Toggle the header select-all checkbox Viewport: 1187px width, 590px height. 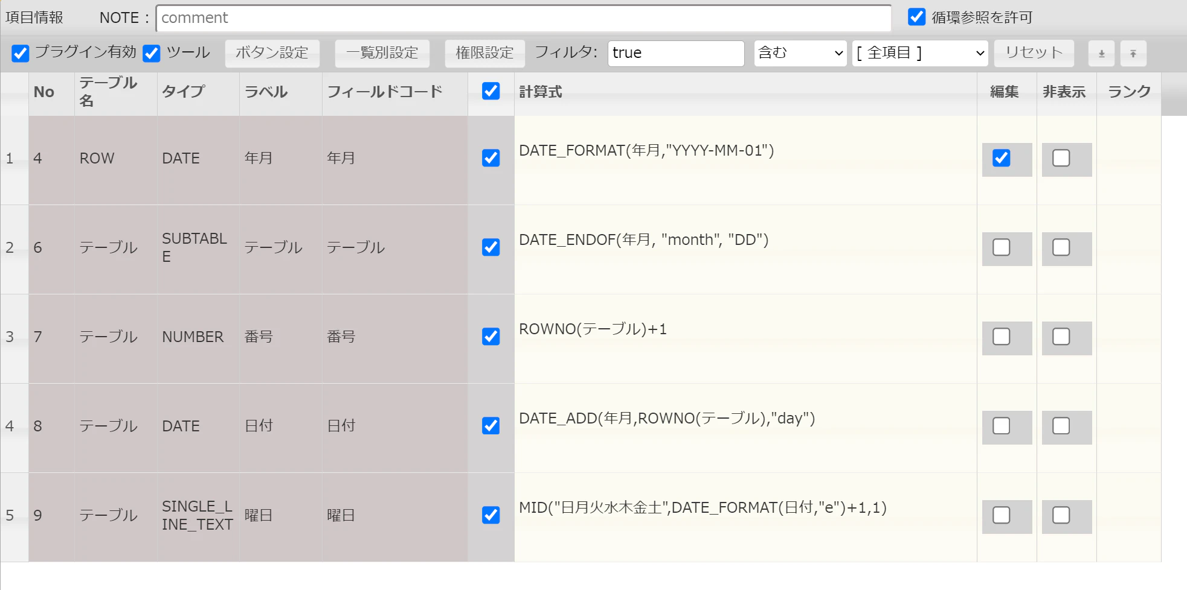[491, 91]
